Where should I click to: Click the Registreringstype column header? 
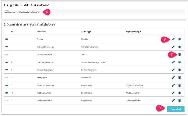tap(133, 31)
